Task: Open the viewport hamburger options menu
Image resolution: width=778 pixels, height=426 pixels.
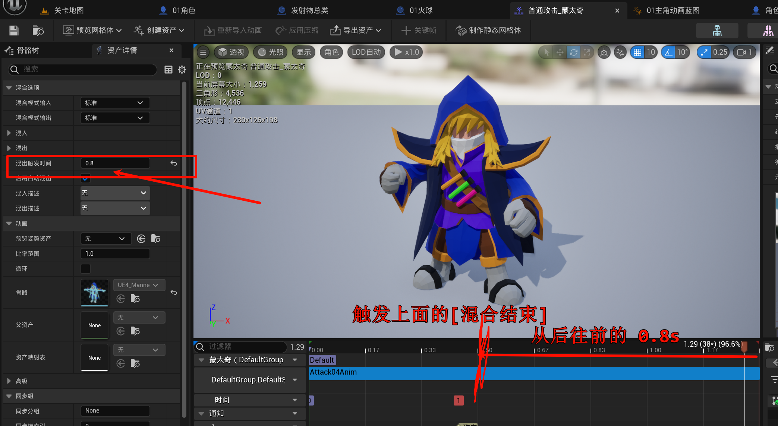Action: 203,52
